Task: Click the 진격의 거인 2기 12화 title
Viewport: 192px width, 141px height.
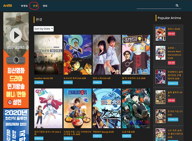Action: pos(175,113)
